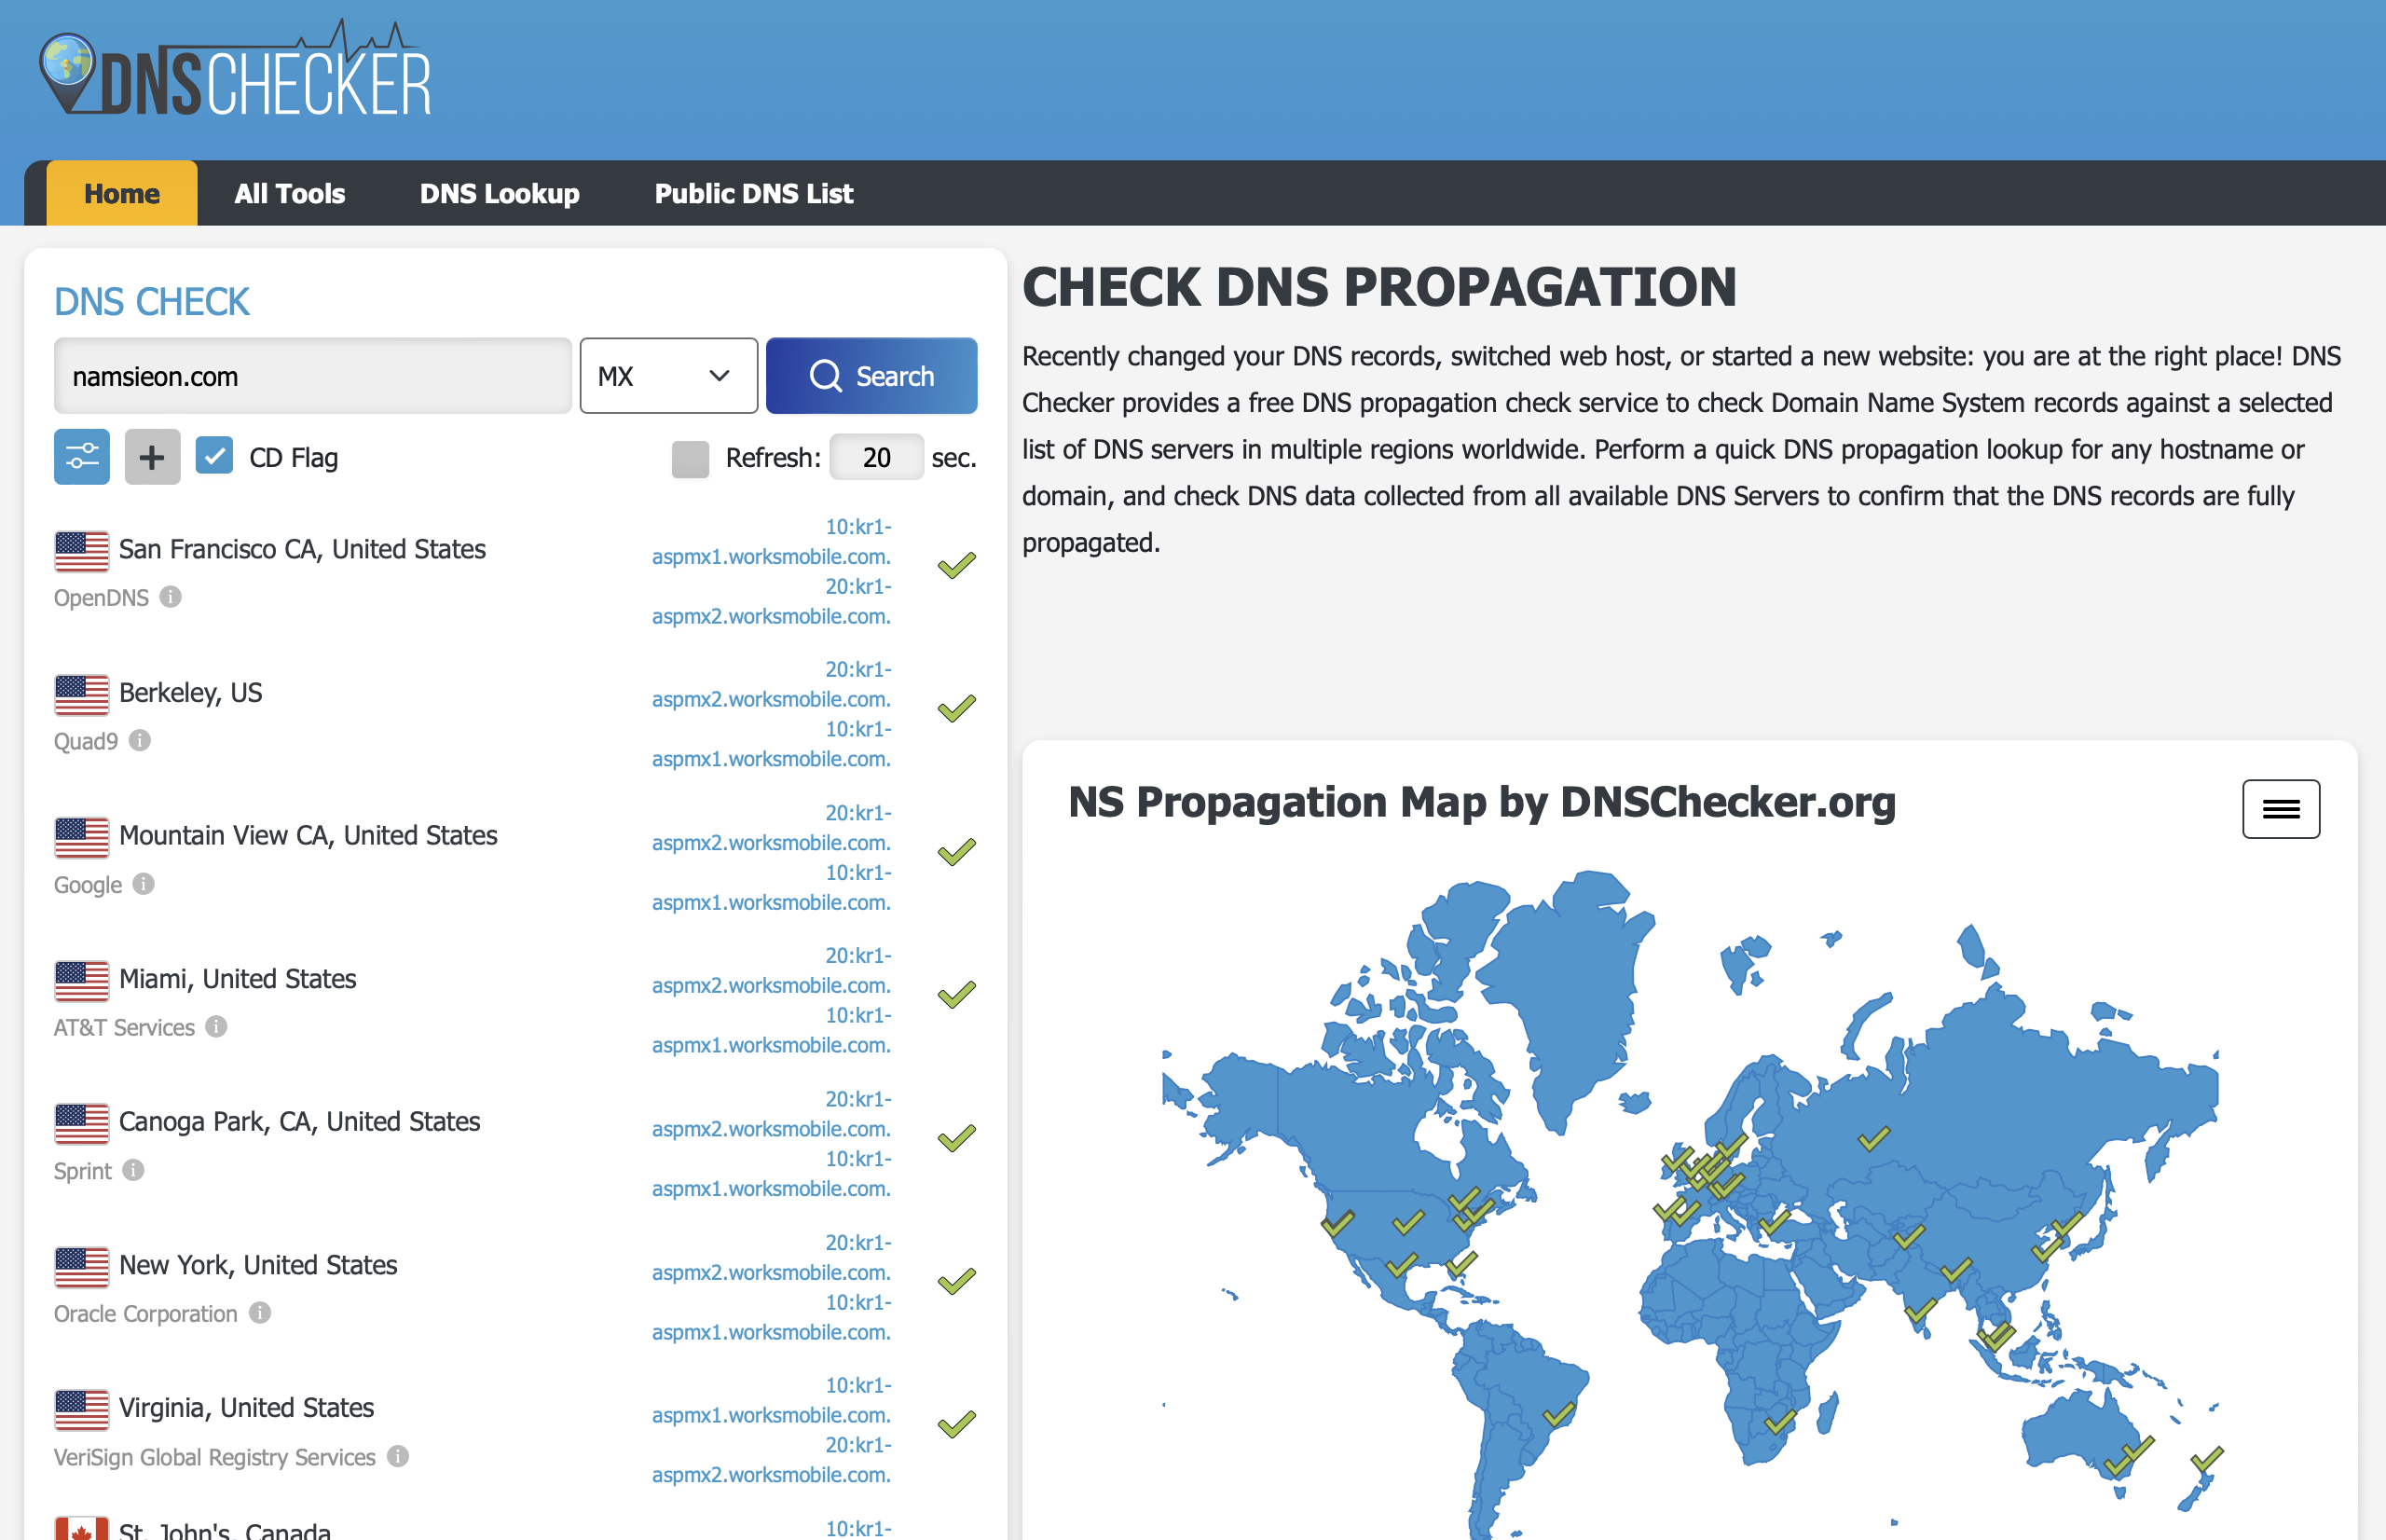Image resolution: width=2386 pixels, height=1540 pixels.
Task: Click info icon next to Sprint
Action: coord(133,1170)
